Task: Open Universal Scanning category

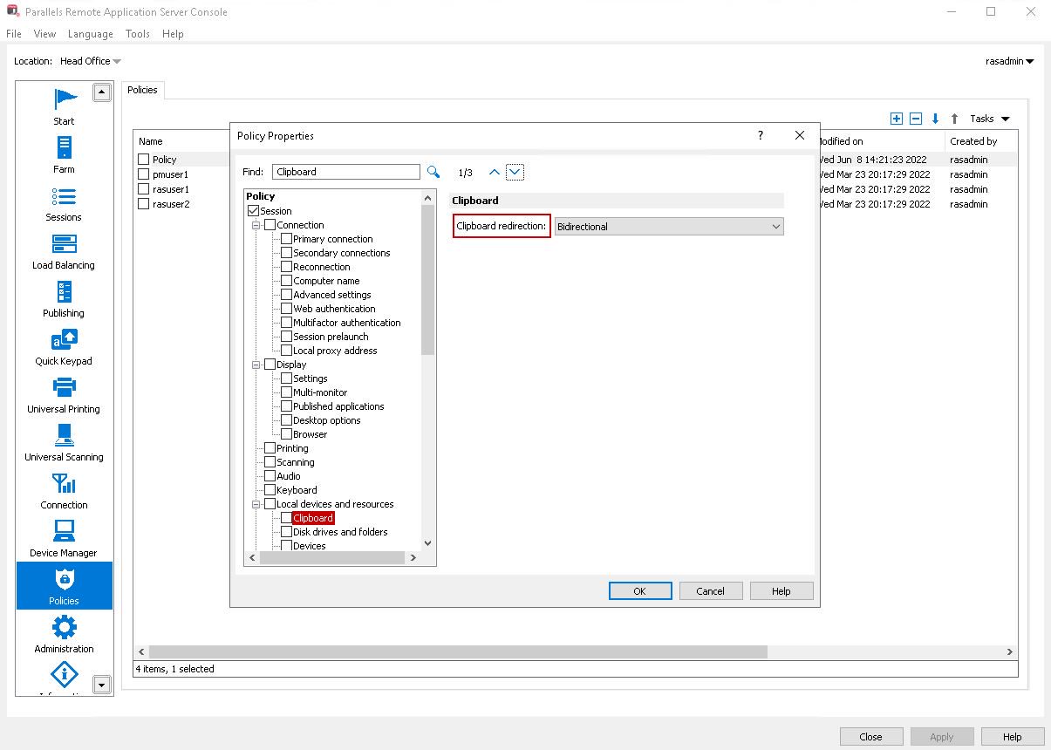Action: click(x=64, y=442)
